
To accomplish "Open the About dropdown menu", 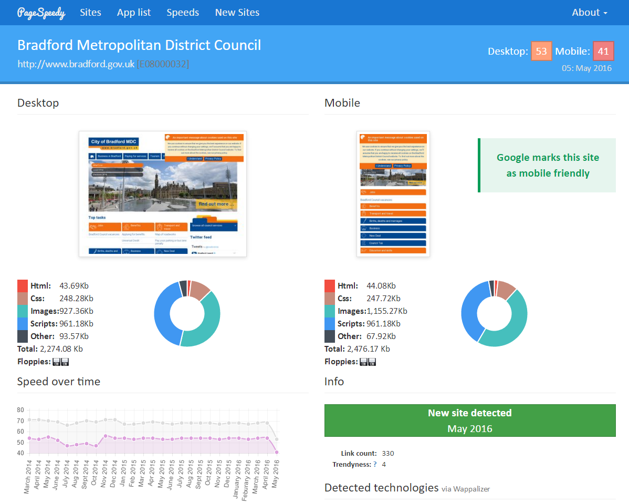I will [x=589, y=13].
